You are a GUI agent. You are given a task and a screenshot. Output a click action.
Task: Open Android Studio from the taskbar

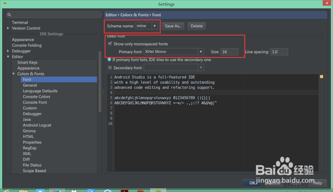point(158,190)
